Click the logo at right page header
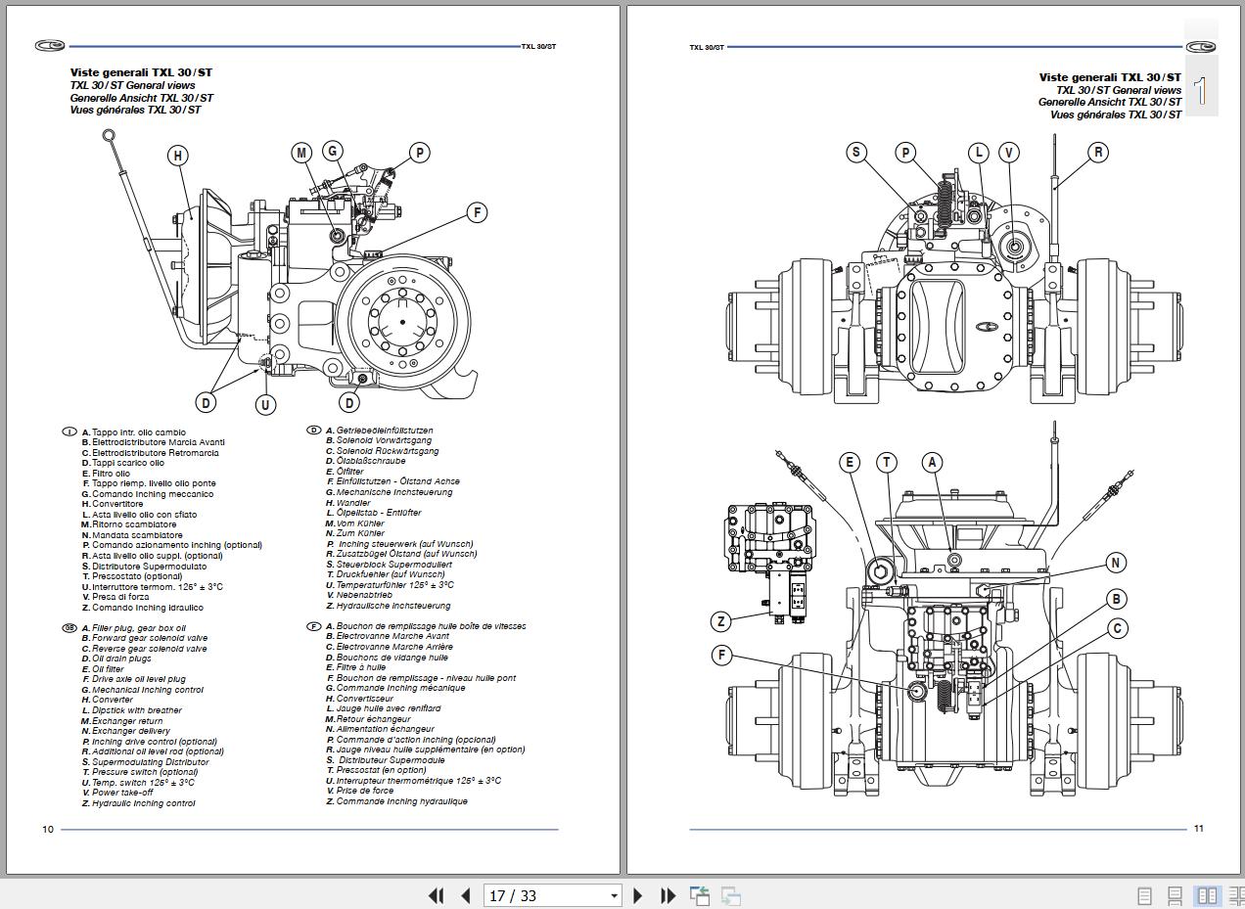This screenshot has width=1245, height=909. [1201, 46]
